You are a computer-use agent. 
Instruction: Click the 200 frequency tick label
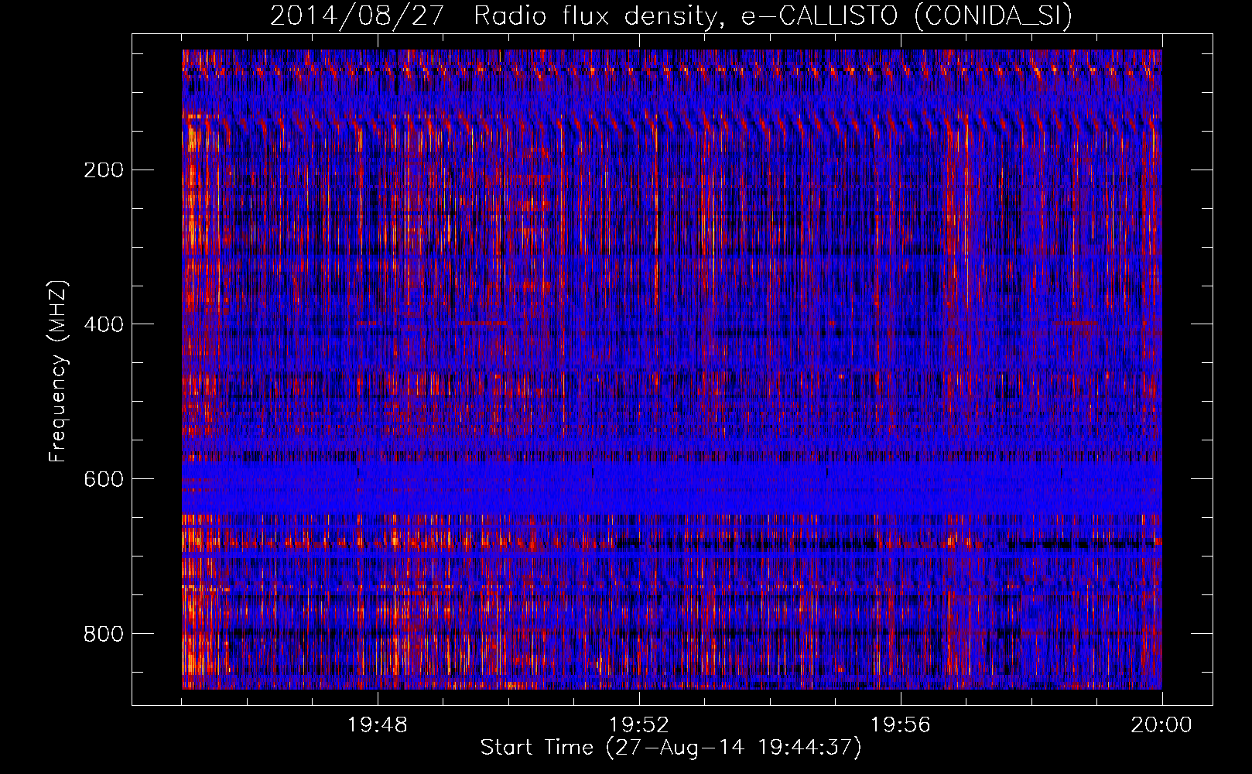(103, 170)
